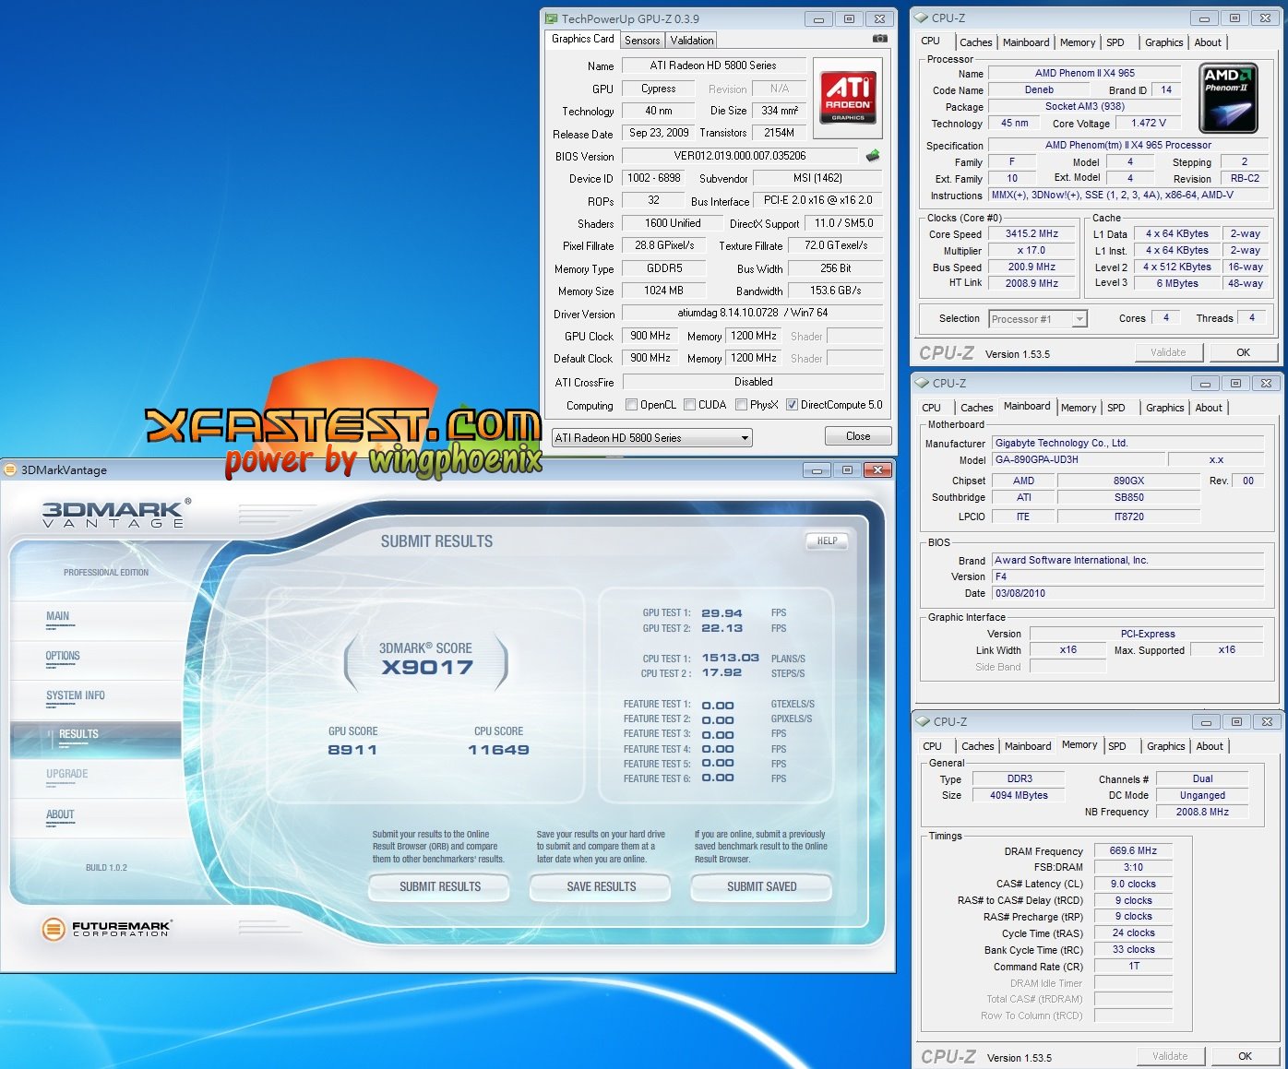This screenshot has height=1069, width=1288.
Task: Click the SAVE RESULTS button
Action: [601, 886]
